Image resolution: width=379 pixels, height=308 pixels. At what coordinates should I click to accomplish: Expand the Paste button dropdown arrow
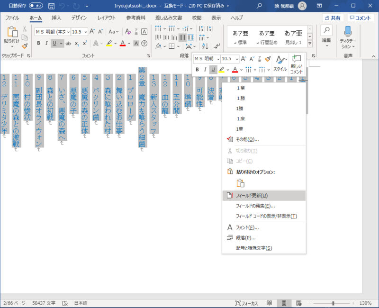[x=11, y=46]
